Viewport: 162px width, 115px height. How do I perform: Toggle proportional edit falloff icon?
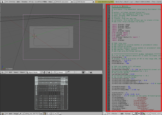87,72
